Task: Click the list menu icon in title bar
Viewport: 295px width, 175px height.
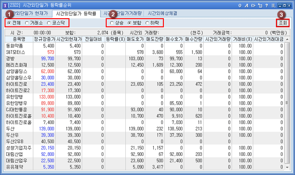Action: pyautogui.click(x=273, y=5)
